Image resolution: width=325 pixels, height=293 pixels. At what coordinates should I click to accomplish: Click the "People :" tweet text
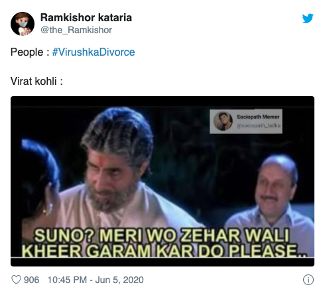30,52
